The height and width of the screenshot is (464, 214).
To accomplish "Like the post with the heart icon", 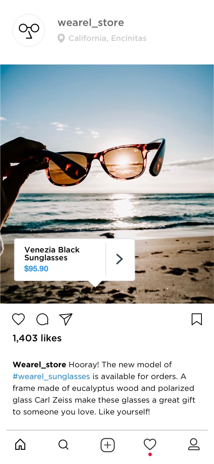I will 18,319.
